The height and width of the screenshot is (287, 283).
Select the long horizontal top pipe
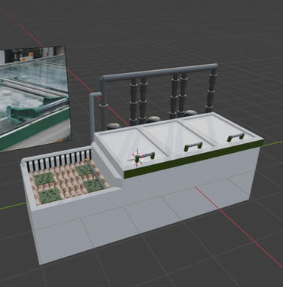[159, 72]
